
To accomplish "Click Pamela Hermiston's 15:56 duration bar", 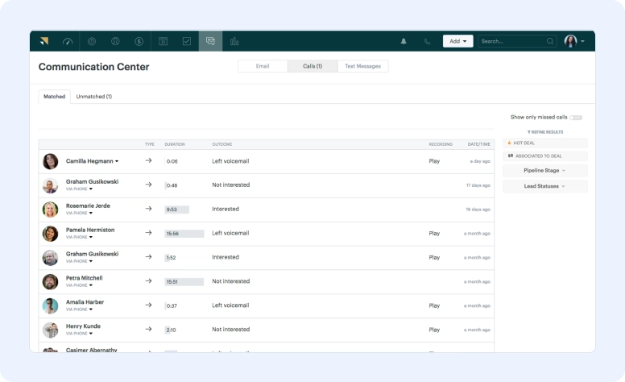I will click(x=184, y=234).
